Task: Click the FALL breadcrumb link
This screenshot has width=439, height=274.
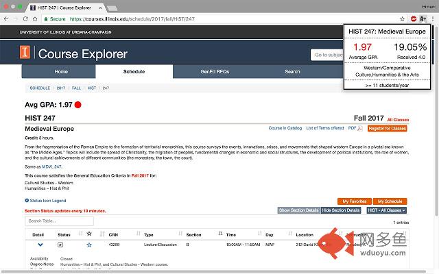Action: click(76, 88)
